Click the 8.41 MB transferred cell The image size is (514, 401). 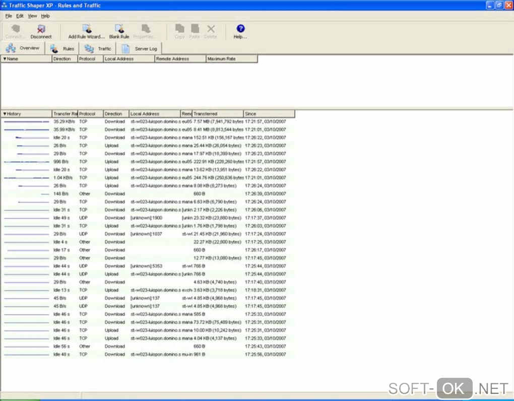click(x=218, y=129)
